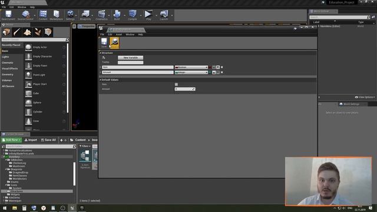The width and height of the screenshot is (377, 212).
Task: Open Source Control in the main toolbar
Action: click(25, 15)
